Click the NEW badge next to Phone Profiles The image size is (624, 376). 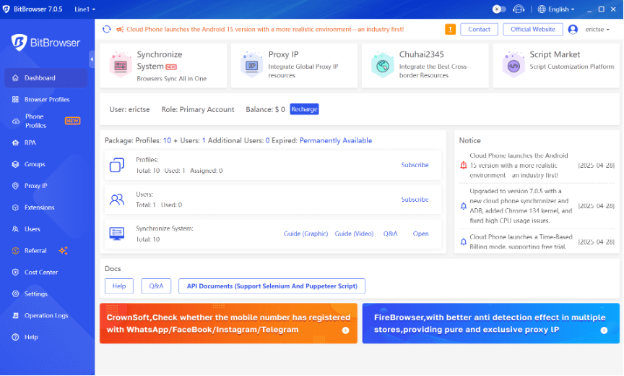[x=72, y=121]
